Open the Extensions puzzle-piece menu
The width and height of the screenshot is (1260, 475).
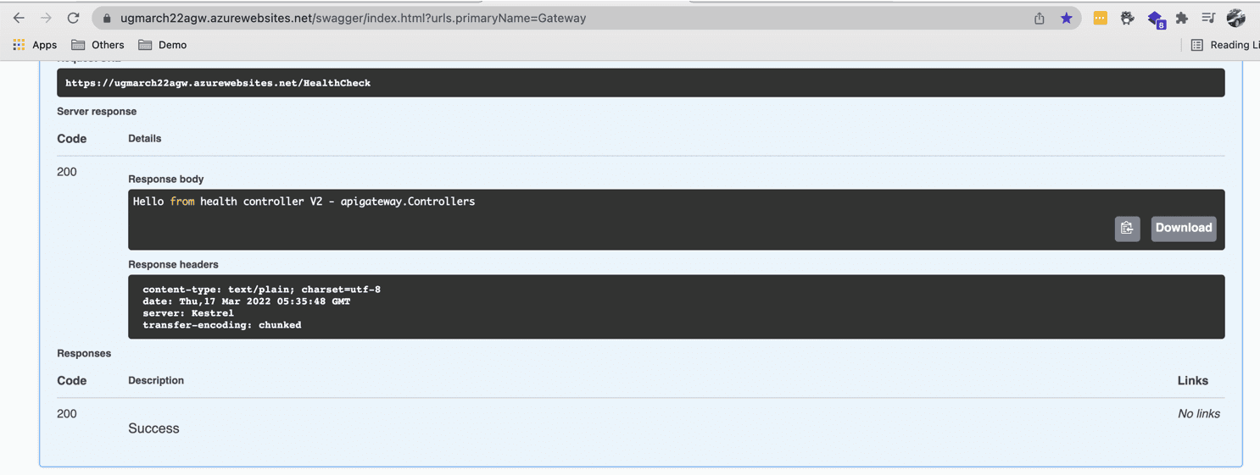tap(1181, 18)
